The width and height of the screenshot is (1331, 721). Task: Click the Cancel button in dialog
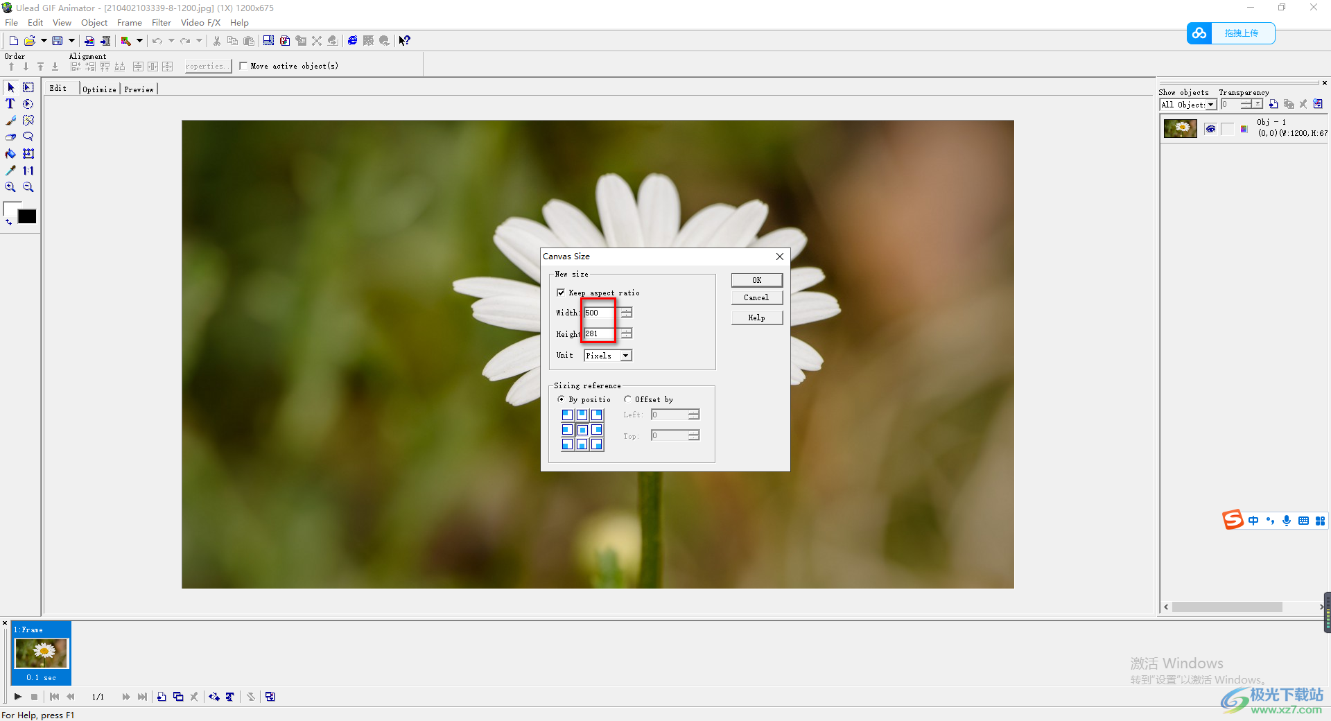pyautogui.click(x=756, y=297)
